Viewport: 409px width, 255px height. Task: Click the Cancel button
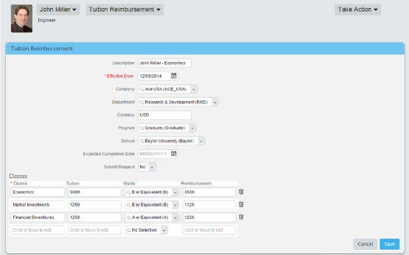[365, 244]
